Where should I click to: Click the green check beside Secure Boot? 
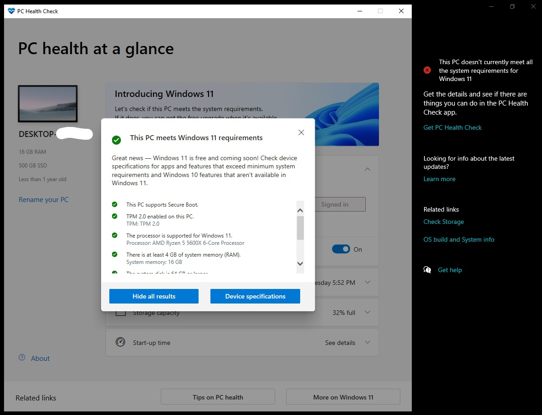pos(115,204)
